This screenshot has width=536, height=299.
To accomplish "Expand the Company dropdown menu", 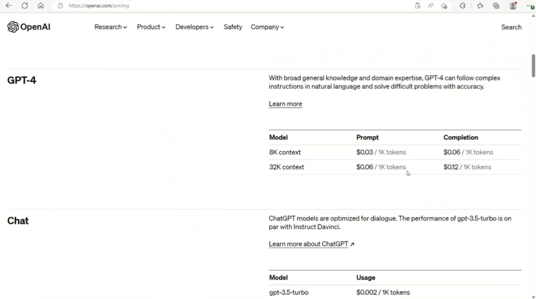I will pyautogui.click(x=267, y=27).
